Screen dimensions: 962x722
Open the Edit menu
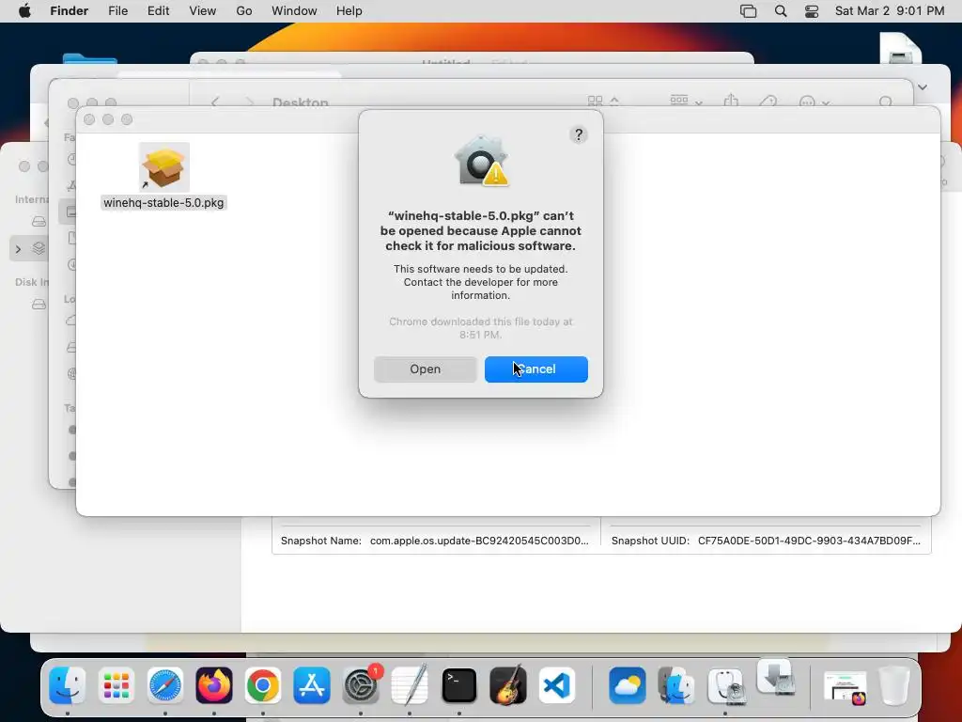[158, 11]
